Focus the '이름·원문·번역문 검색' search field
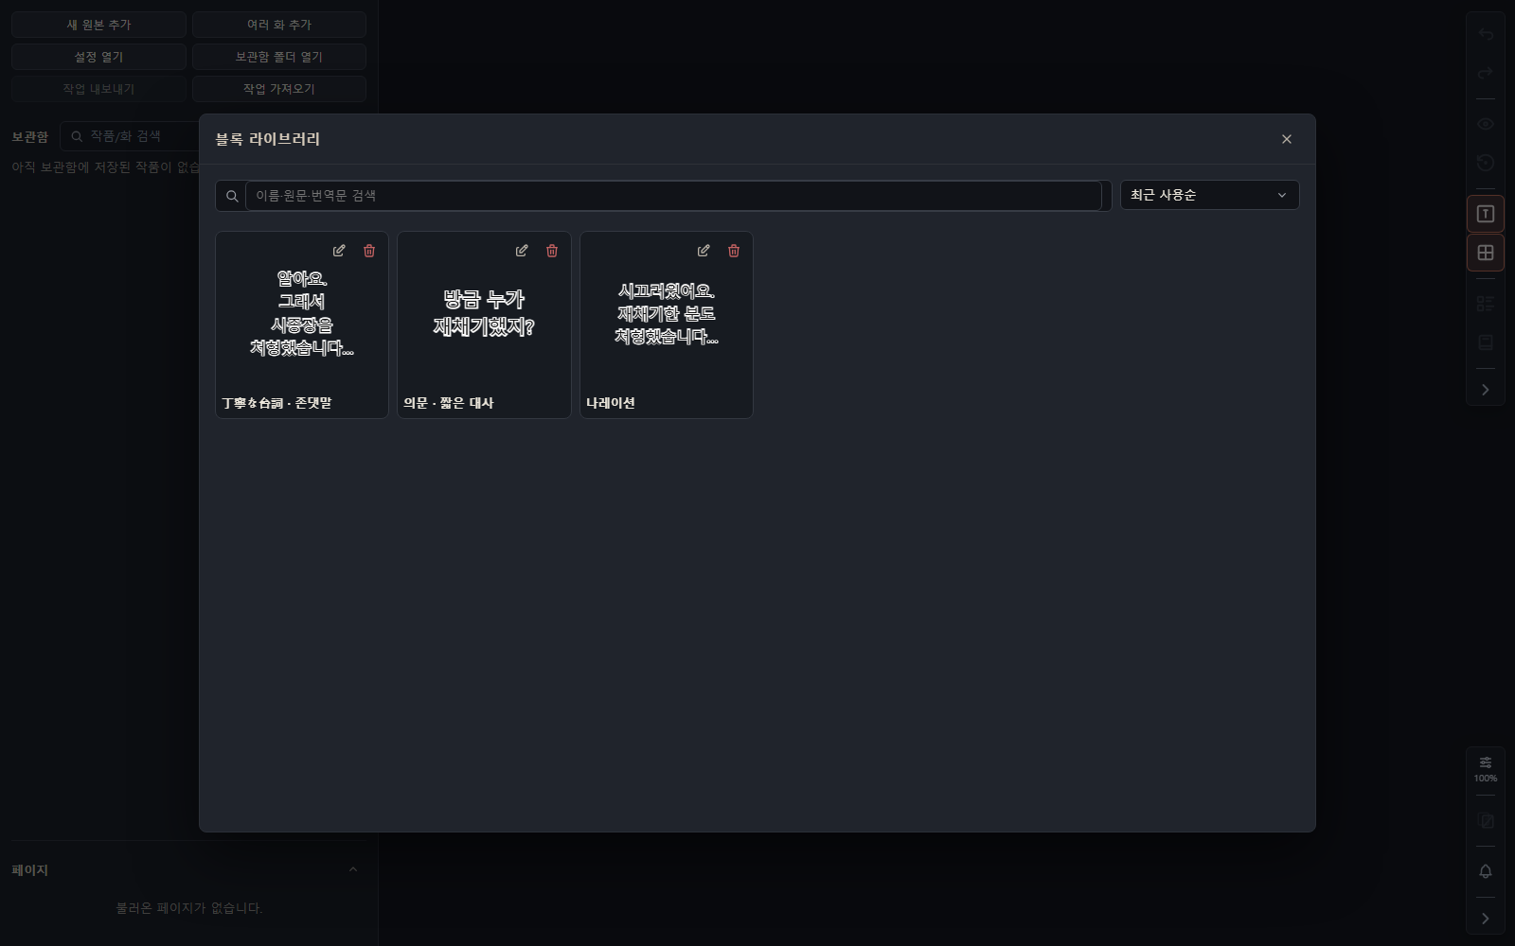Screen dimensions: 1515x946 tap(673, 196)
